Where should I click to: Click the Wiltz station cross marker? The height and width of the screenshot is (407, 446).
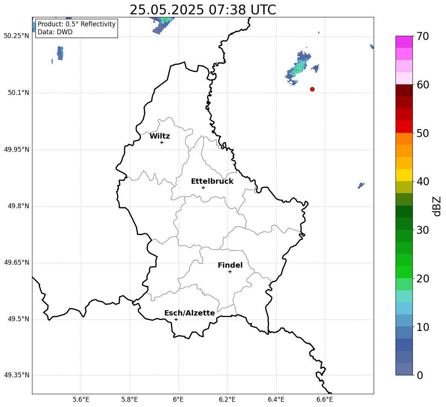[x=162, y=142]
